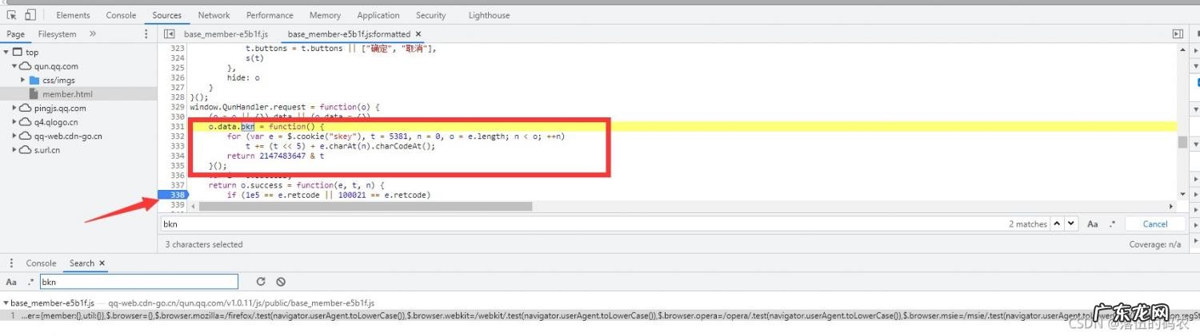Toggle regex option in file search bar

click(1110, 224)
